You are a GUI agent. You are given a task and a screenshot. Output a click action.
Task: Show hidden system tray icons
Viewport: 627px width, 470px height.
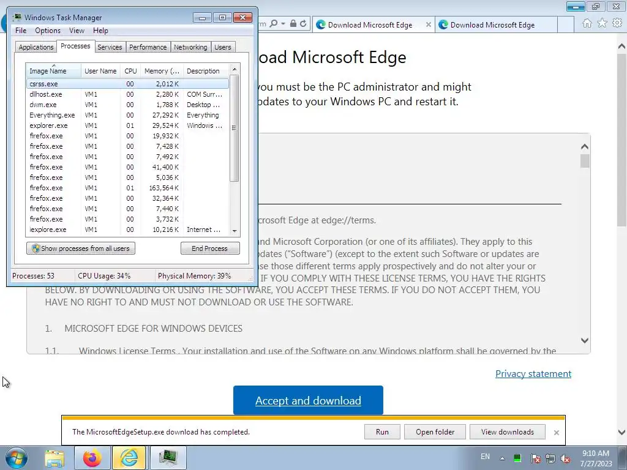(502, 458)
